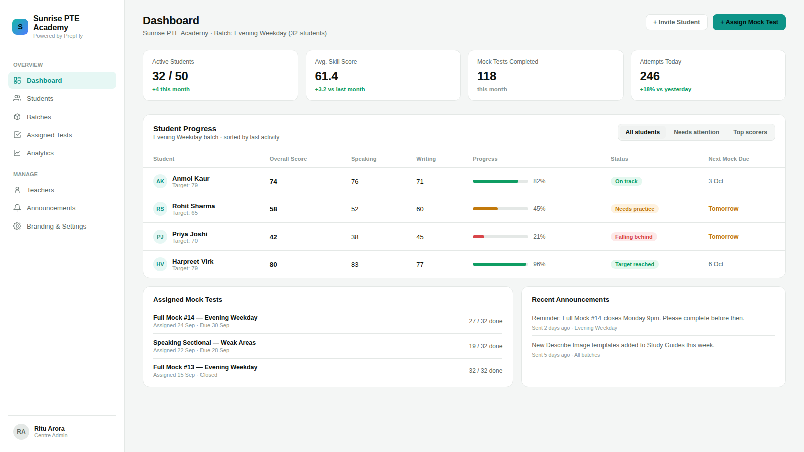Open the Students menu item

click(62, 98)
